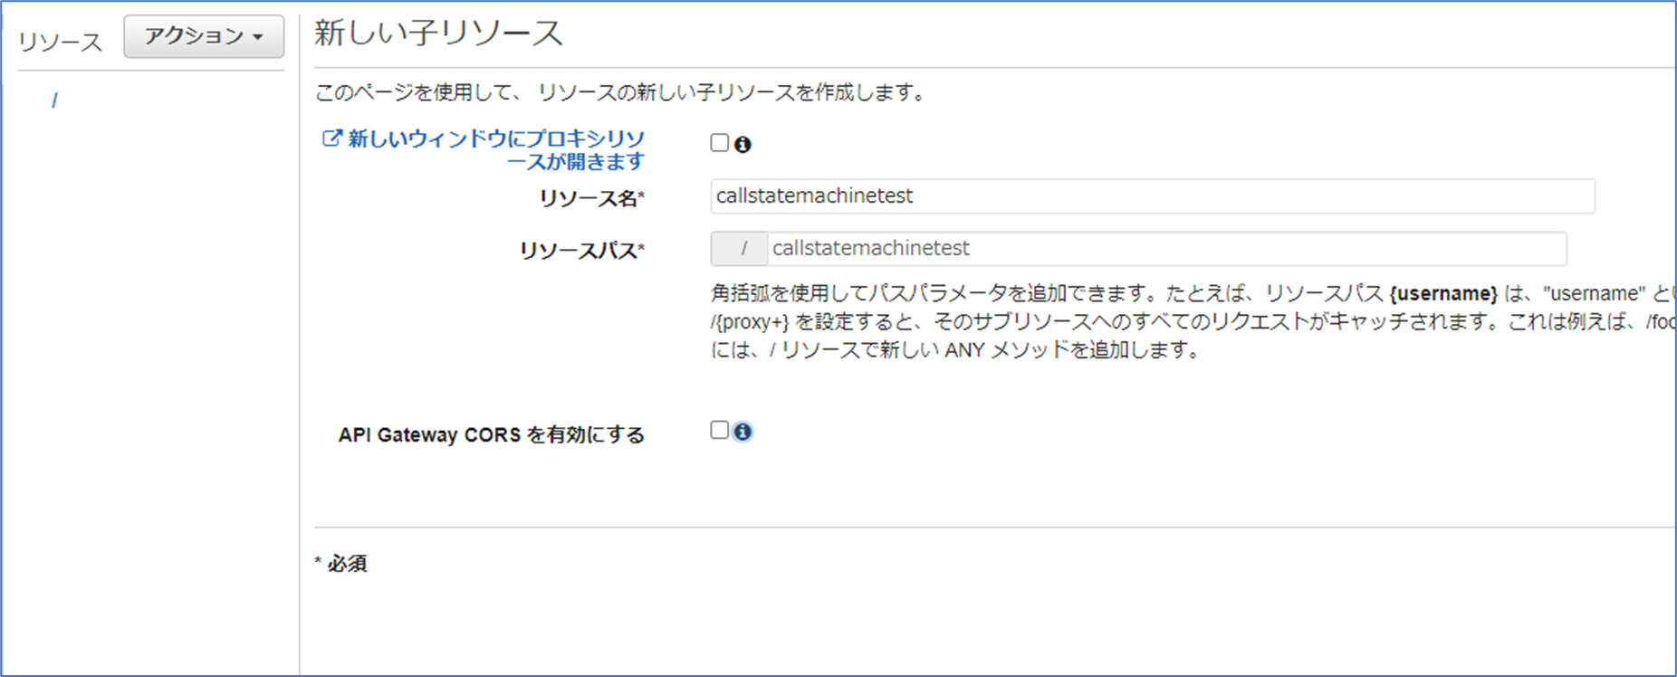This screenshot has width=1677, height=677.
Task: Click info icon next to proxy checkbox
Action: coord(743,145)
